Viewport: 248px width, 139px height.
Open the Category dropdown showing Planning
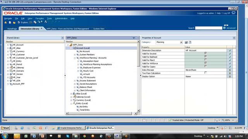click(x=181, y=42)
